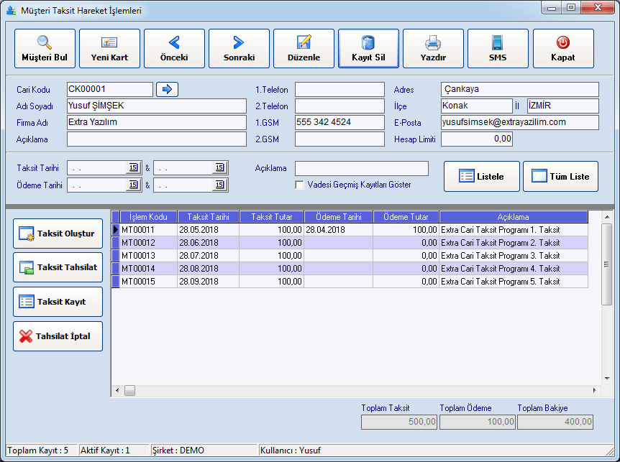Click Taksit Oluştur button
Screen dimensions: 620x462
tap(58, 234)
